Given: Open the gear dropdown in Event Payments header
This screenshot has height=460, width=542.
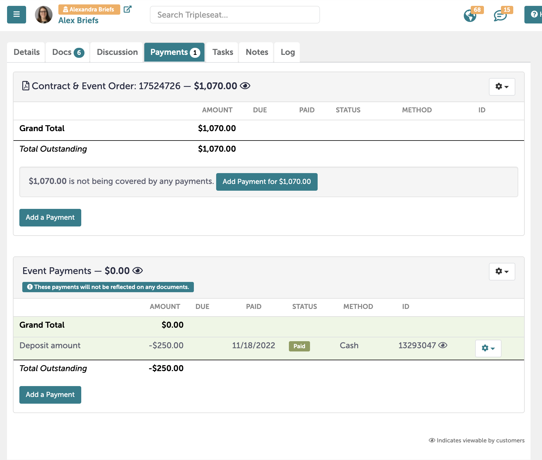Looking at the screenshot, I should [x=502, y=271].
